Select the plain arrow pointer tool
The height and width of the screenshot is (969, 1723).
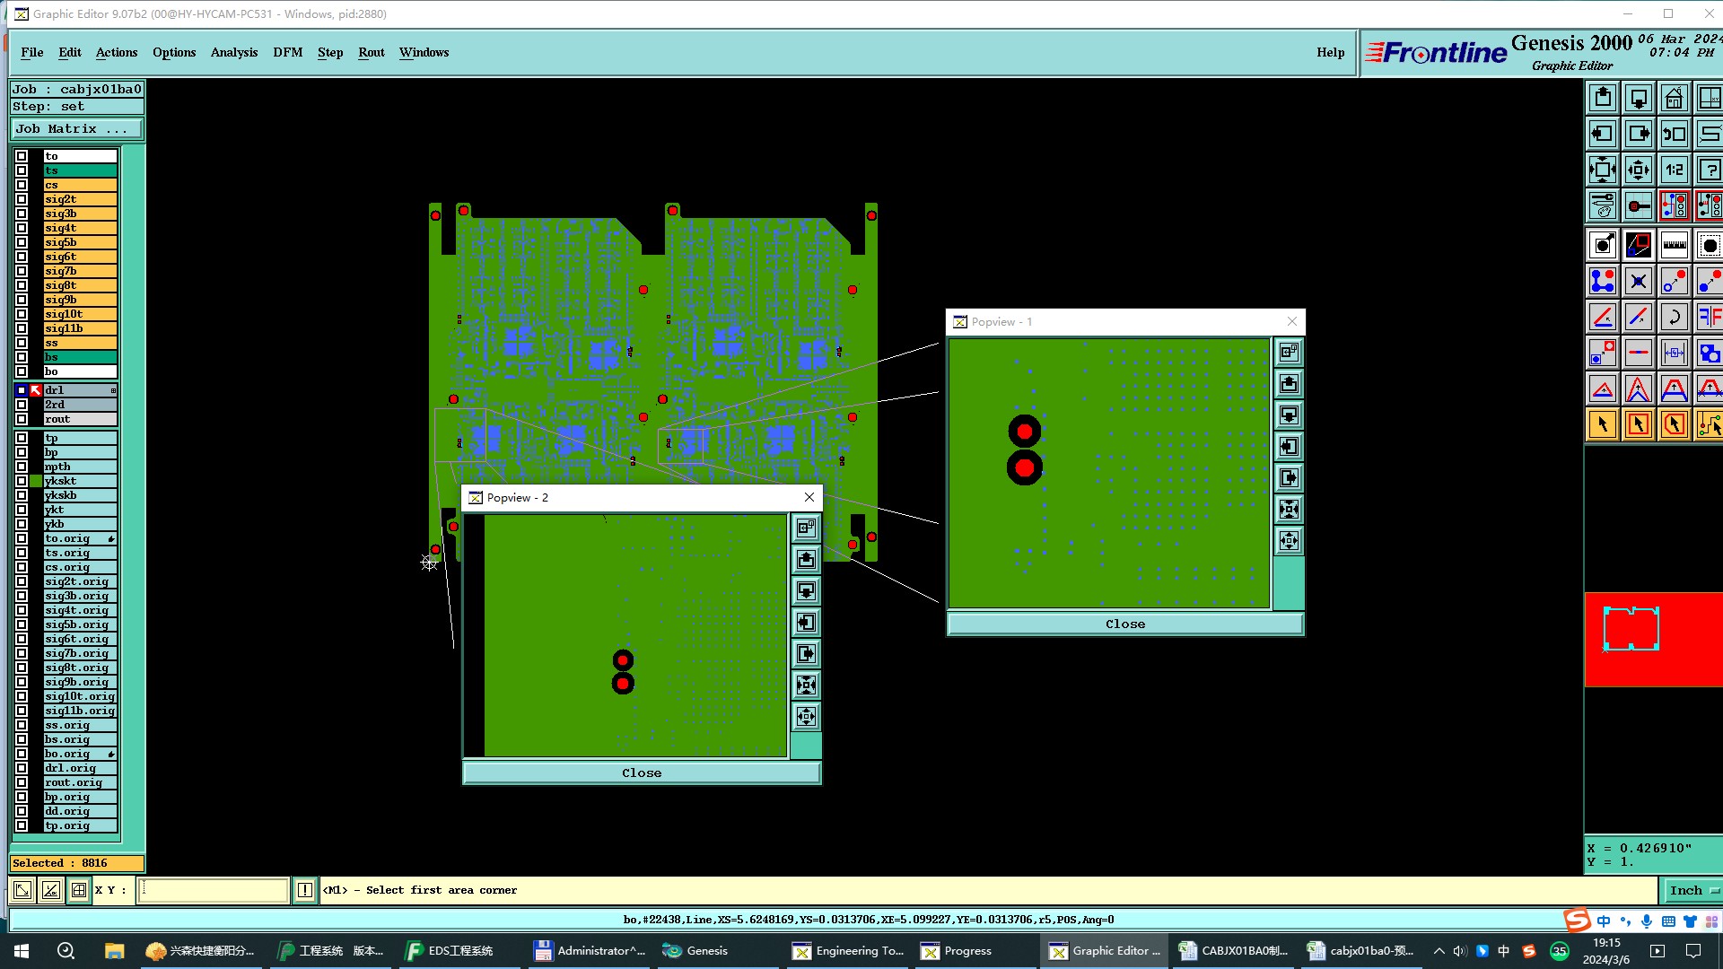[1603, 424]
